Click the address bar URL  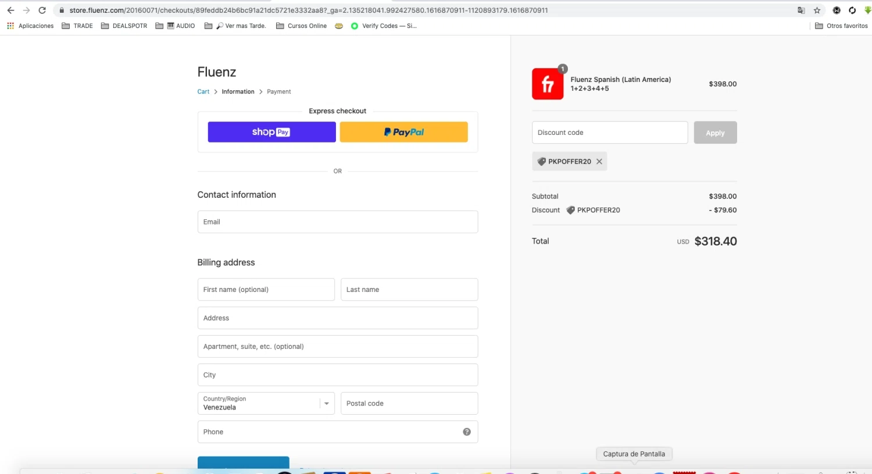[x=308, y=10]
